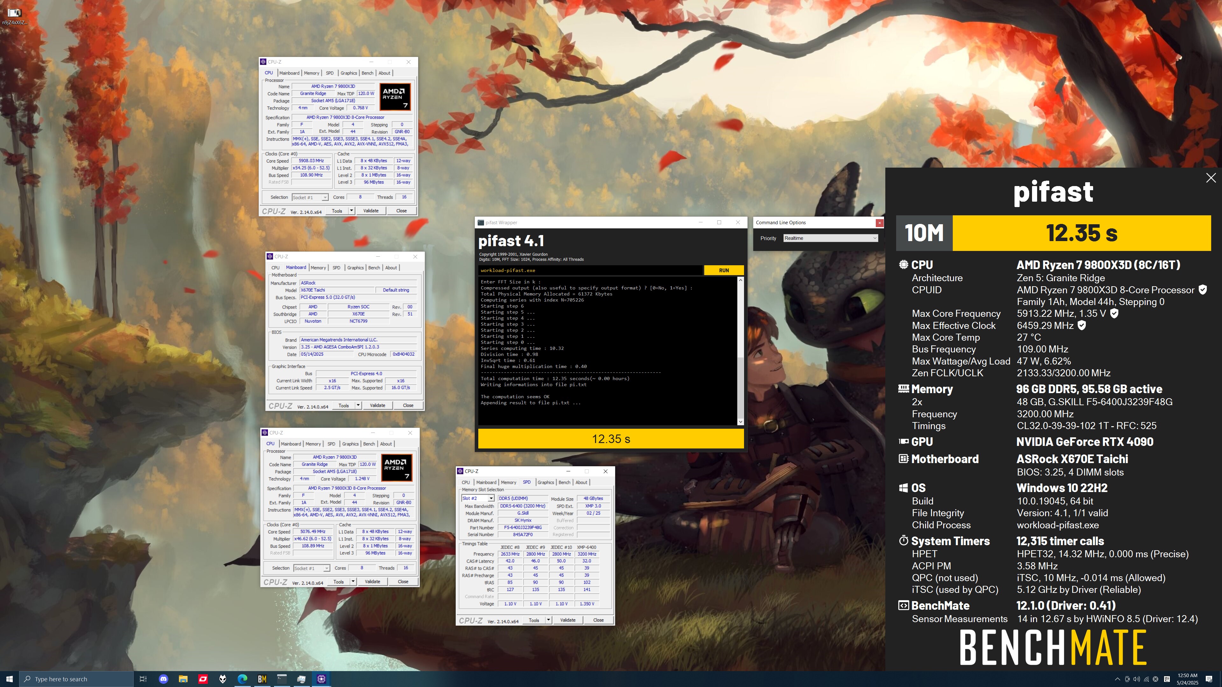Click the XMP-6400 timings column header
1222x687 pixels.
tap(586, 547)
